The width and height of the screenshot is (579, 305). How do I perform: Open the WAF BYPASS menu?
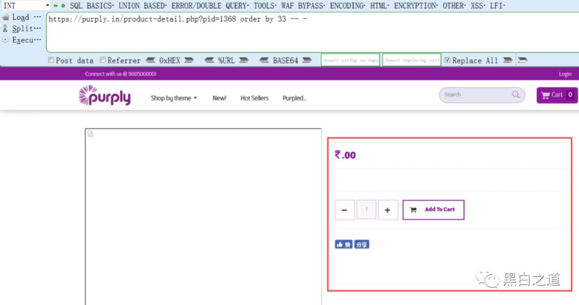click(303, 5)
